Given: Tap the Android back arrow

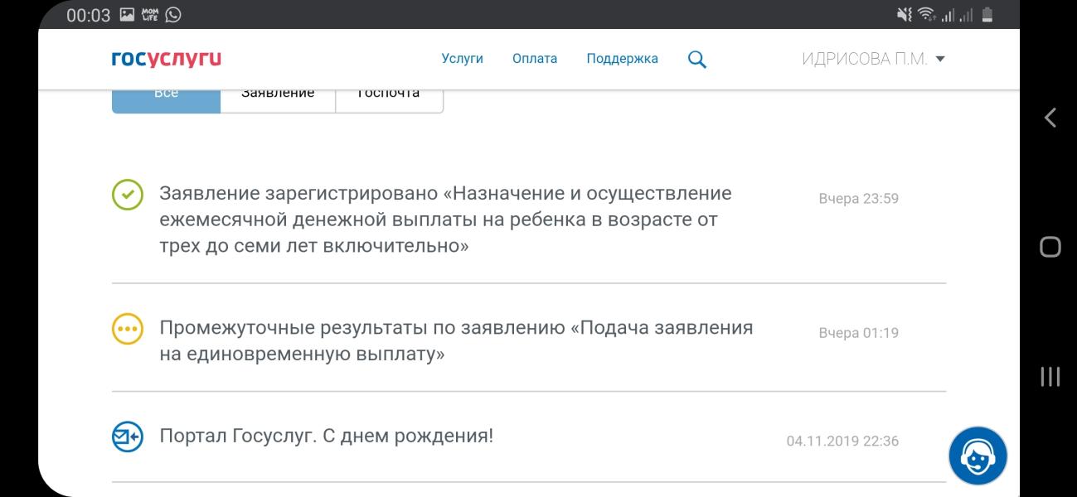Looking at the screenshot, I should pos(1050,118).
